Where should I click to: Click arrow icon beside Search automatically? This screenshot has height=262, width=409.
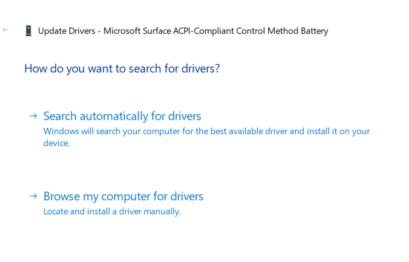pyautogui.click(x=33, y=116)
